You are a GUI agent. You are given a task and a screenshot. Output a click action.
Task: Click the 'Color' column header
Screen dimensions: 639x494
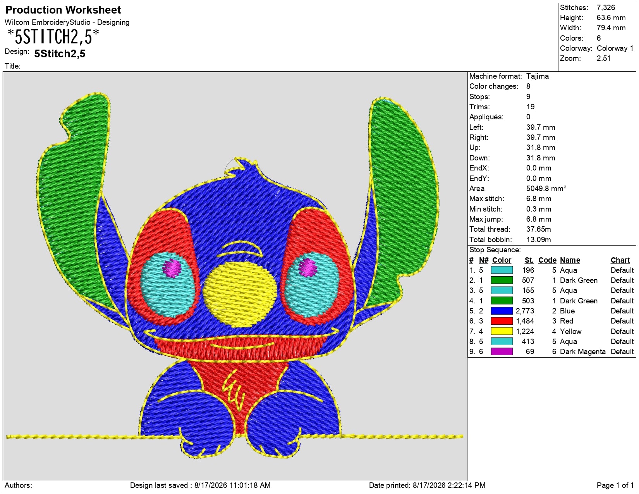click(x=502, y=260)
